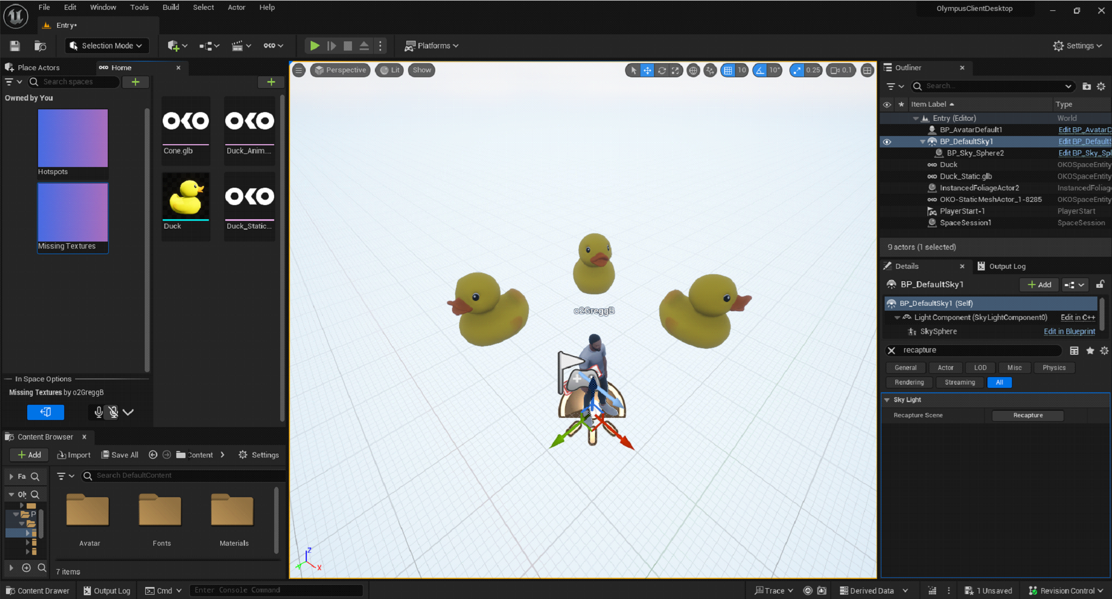The width and height of the screenshot is (1112, 599).
Task: Click the scale tool in viewport toolbar
Action: [675, 70]
